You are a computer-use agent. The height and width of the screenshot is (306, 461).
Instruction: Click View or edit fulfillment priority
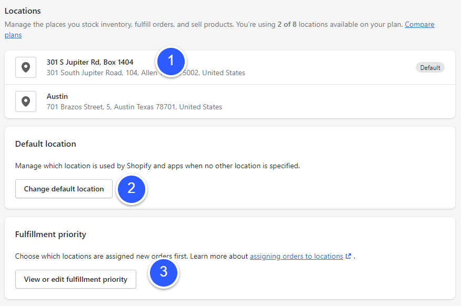point(75,279)
